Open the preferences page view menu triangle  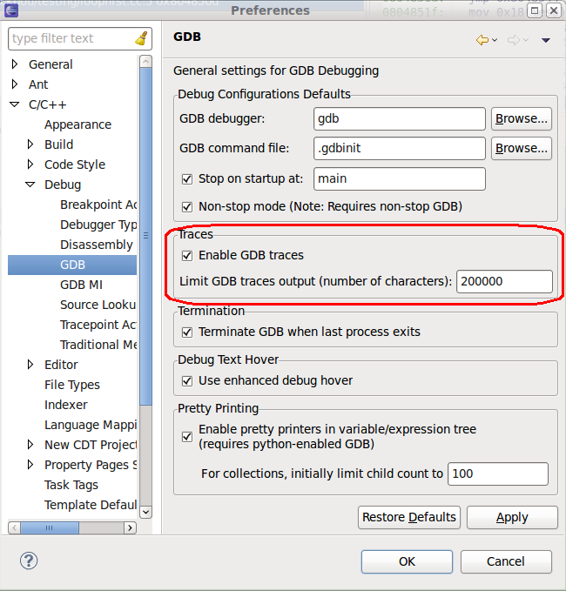[546, 40]
